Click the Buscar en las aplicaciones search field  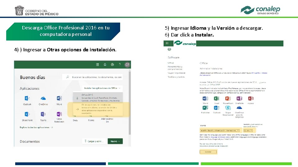[93, 77]
